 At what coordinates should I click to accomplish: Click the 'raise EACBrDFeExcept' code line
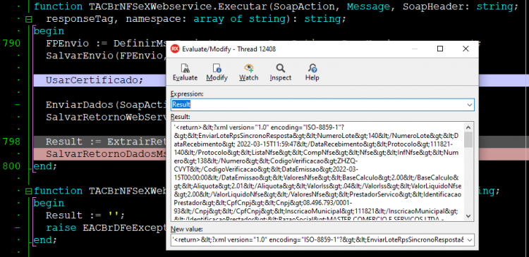tap(107, 227)
